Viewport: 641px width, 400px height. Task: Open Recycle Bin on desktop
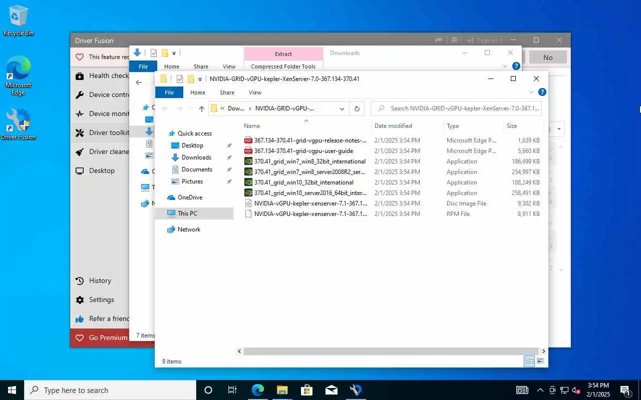19,21
